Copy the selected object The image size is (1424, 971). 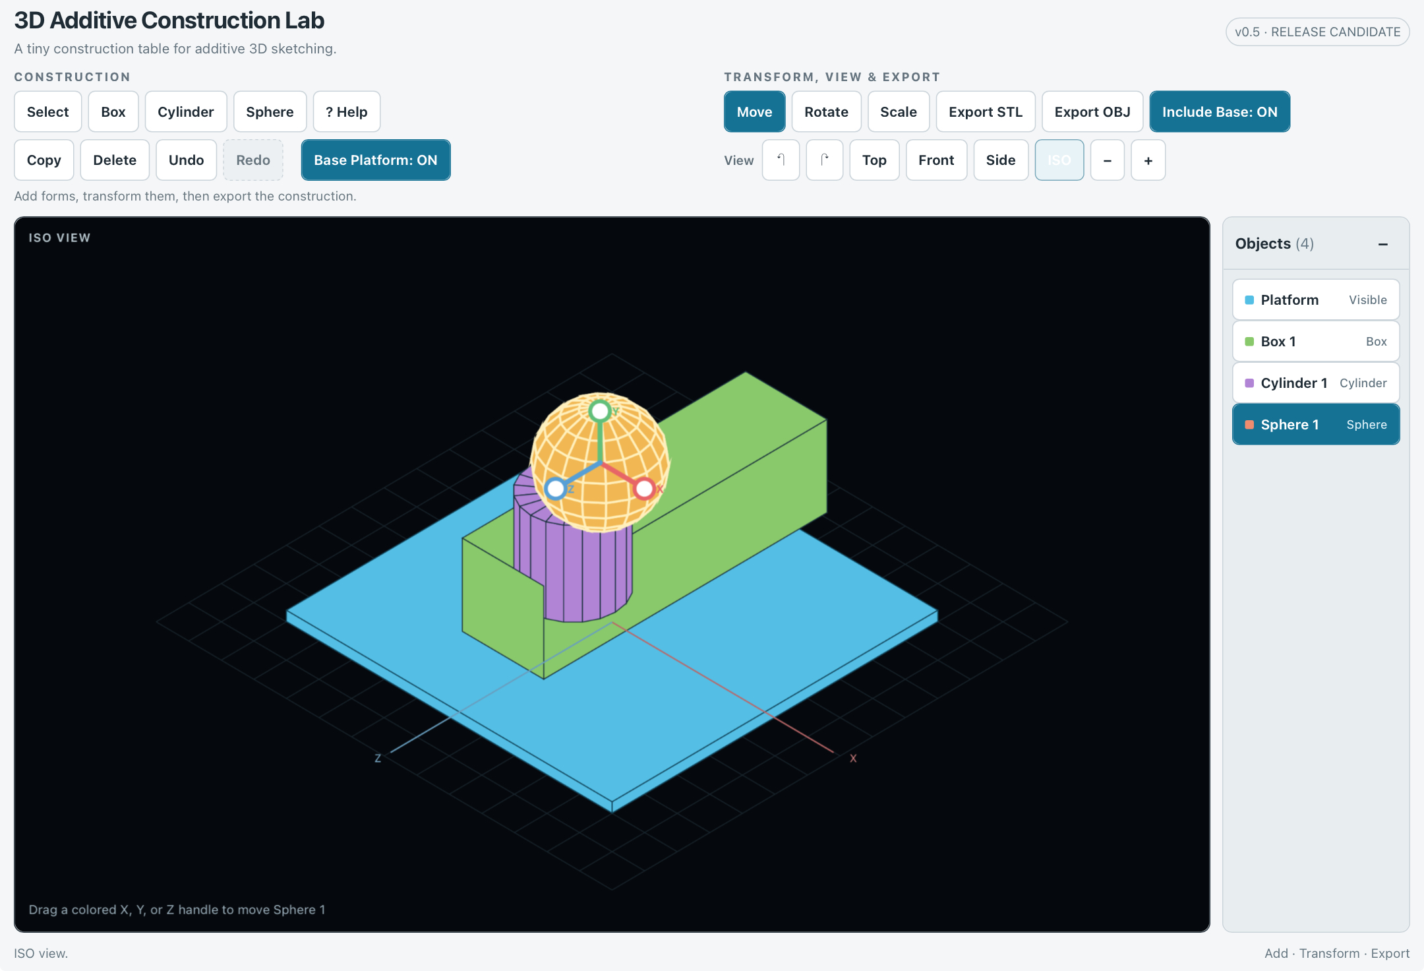click(44, 160)
